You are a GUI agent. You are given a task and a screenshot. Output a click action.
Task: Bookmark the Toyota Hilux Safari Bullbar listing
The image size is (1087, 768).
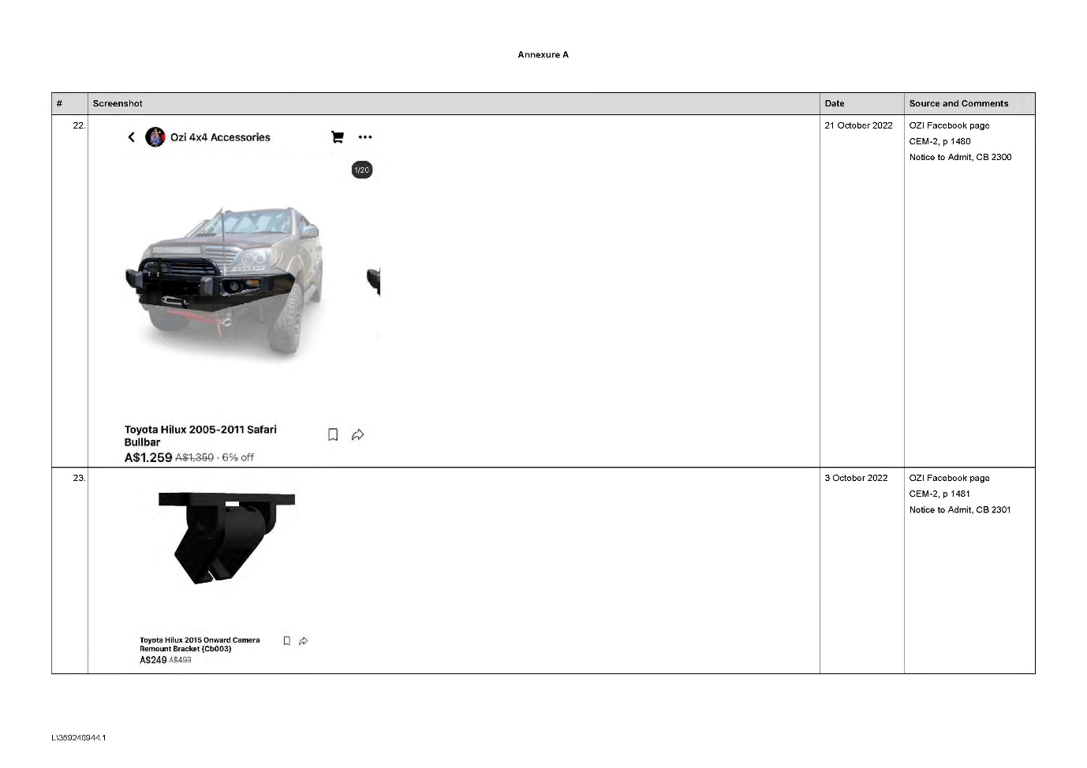coord(333,434)
